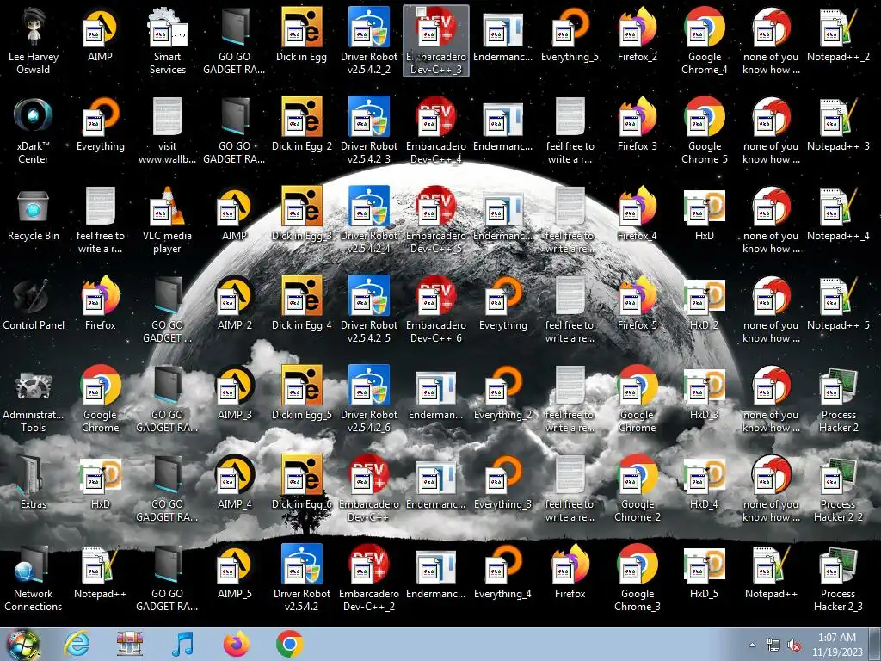
Task: Open xDark Center icon
Action: pyautogui.click(x=34, y=131)
